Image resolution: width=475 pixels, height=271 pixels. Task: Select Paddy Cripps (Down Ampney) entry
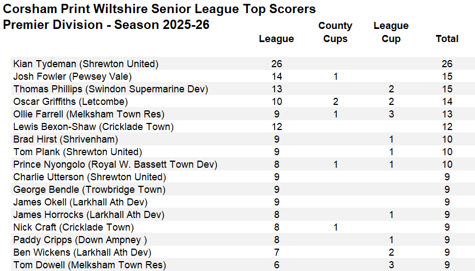[x=80, y=240]
